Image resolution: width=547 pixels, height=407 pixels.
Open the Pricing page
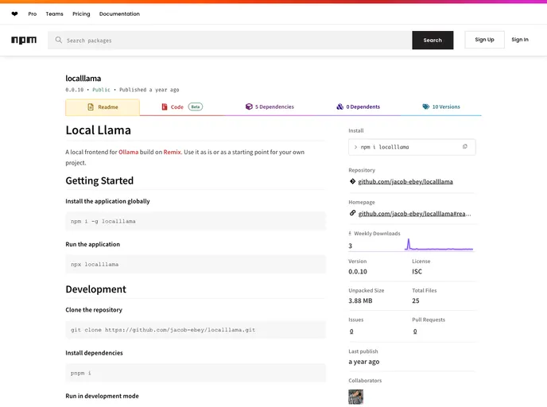[x=81, y=14]
